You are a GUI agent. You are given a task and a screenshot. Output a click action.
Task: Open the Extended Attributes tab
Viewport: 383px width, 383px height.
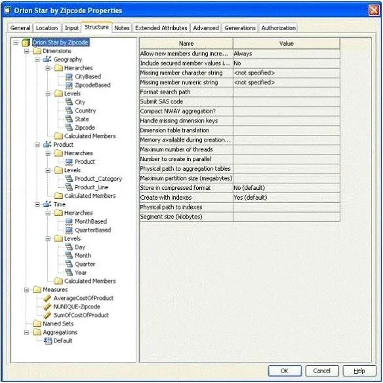[x=161, y=28]
